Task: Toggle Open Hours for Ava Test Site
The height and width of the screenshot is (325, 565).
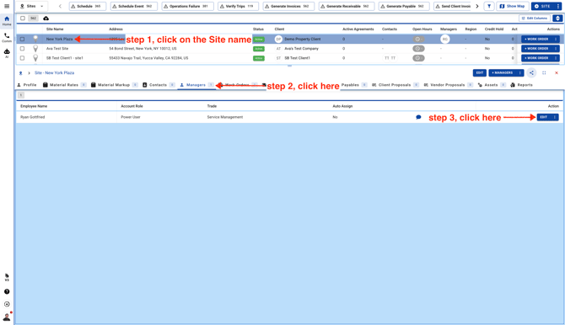Action: [x=418, y=48]
